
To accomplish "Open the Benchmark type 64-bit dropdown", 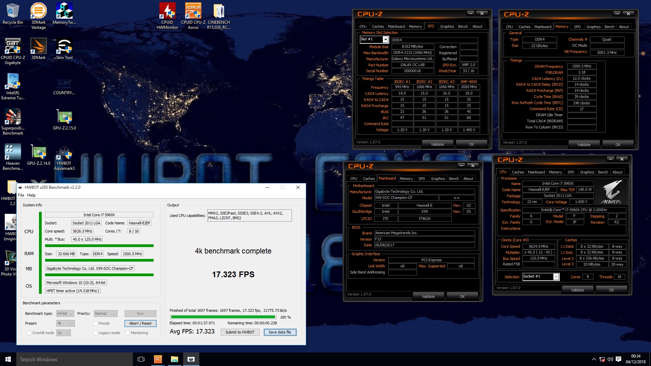I will click(65, 313).
